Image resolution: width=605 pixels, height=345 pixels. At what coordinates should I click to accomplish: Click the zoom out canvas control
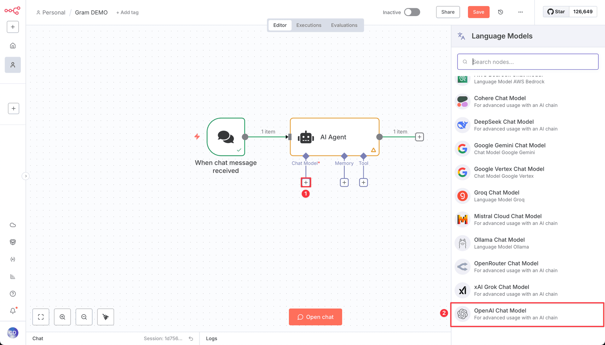tap(84, 317)
